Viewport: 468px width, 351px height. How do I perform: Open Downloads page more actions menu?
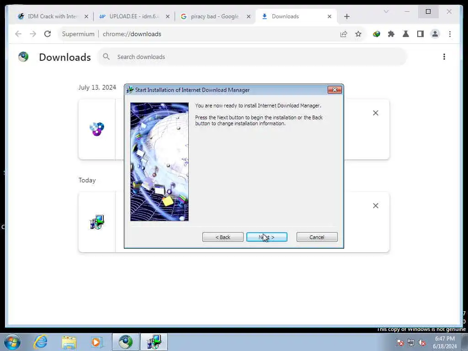444,57
